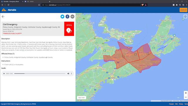Click the Alertable logo in the header
This screenshot has width=188, height=106.
point(9,10)
